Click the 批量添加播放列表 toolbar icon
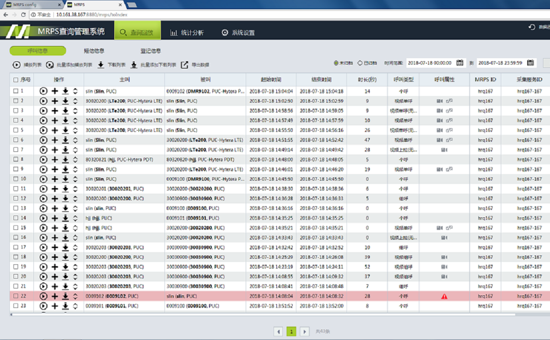The width and height of the screenshot is (550, 340). pos(50,65)
